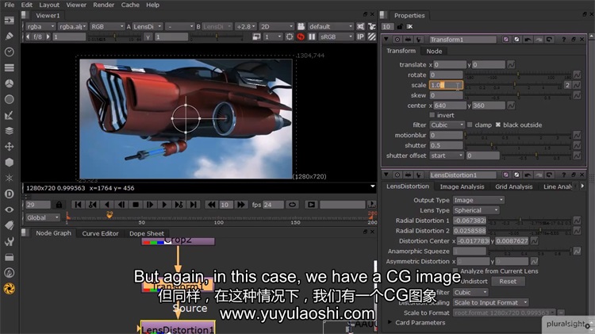Open the scale animation menu in Transform1
The width and height of the screenshot is (595, 334).
577,85
